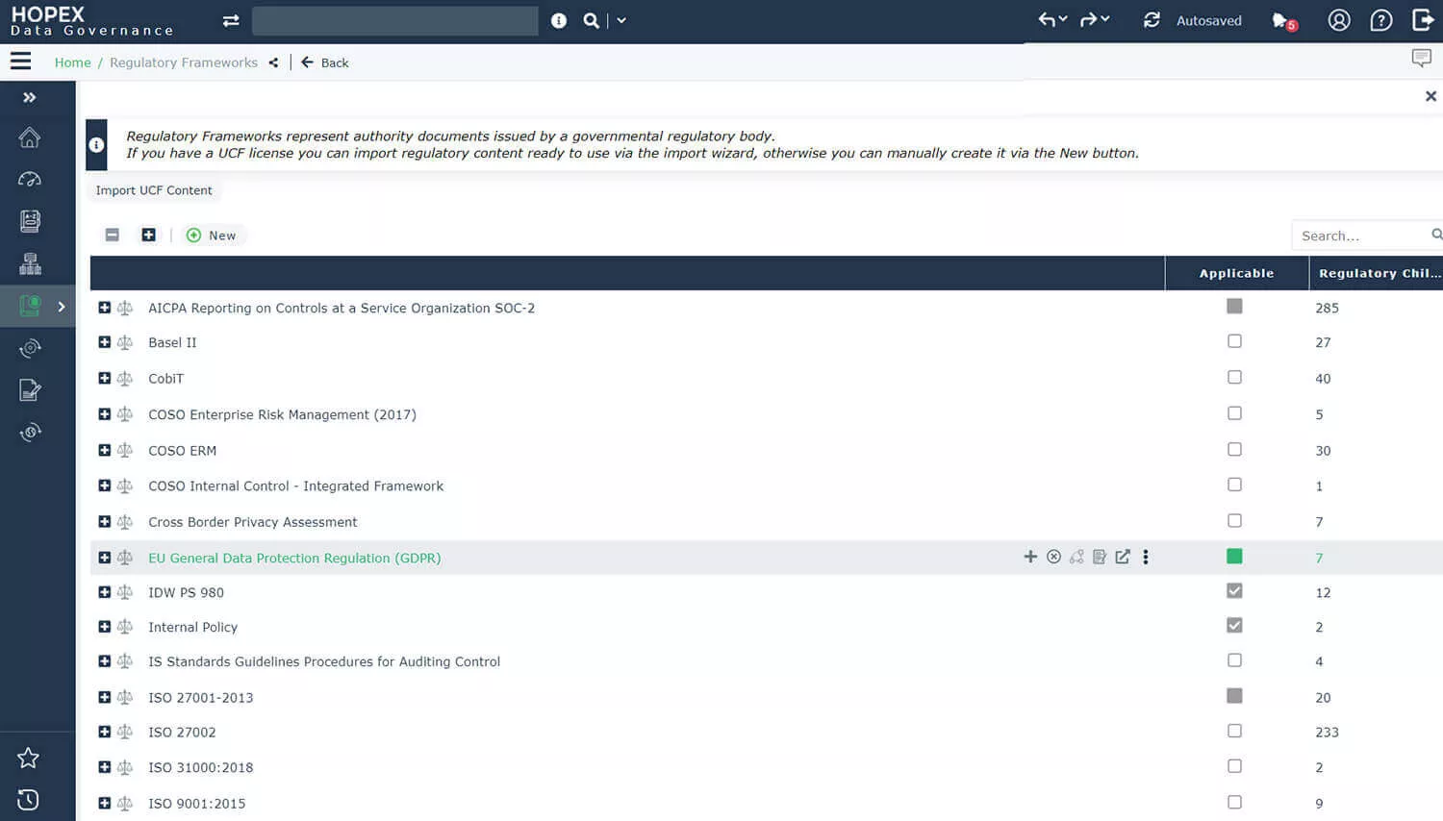Screen dimensions: 1443x821
Task: Toggle Applicable checkbox for ISO 9001:2015
Action: [x=1234, y=802]
